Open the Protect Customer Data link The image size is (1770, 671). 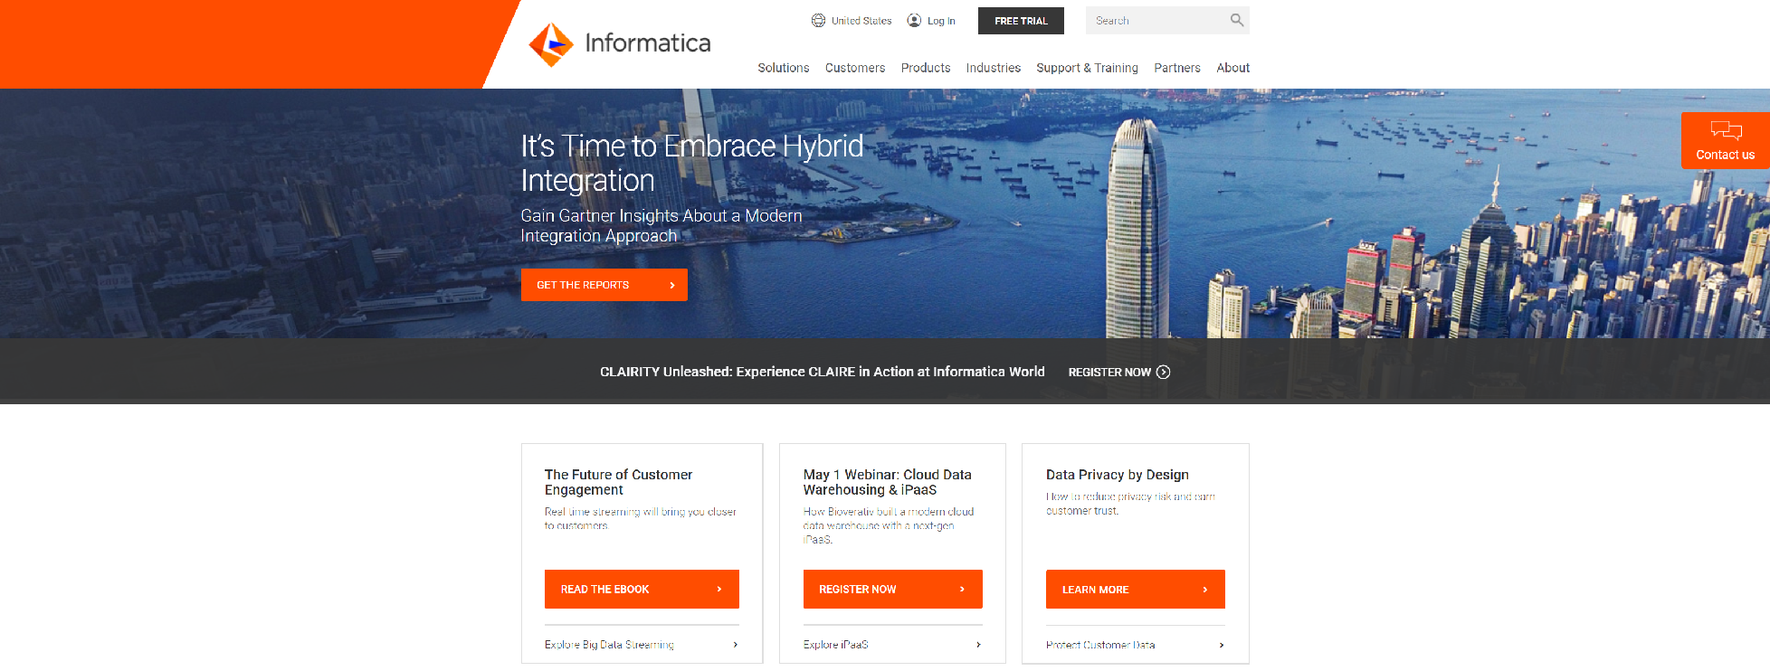point(1100,645)
